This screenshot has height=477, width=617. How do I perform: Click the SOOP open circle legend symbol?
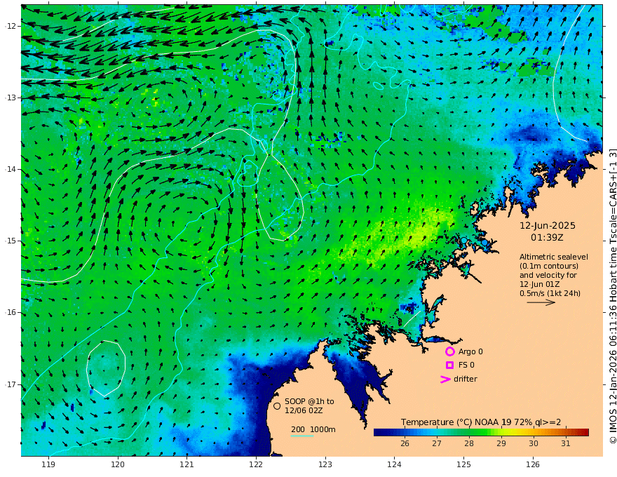tap(277, 405)
